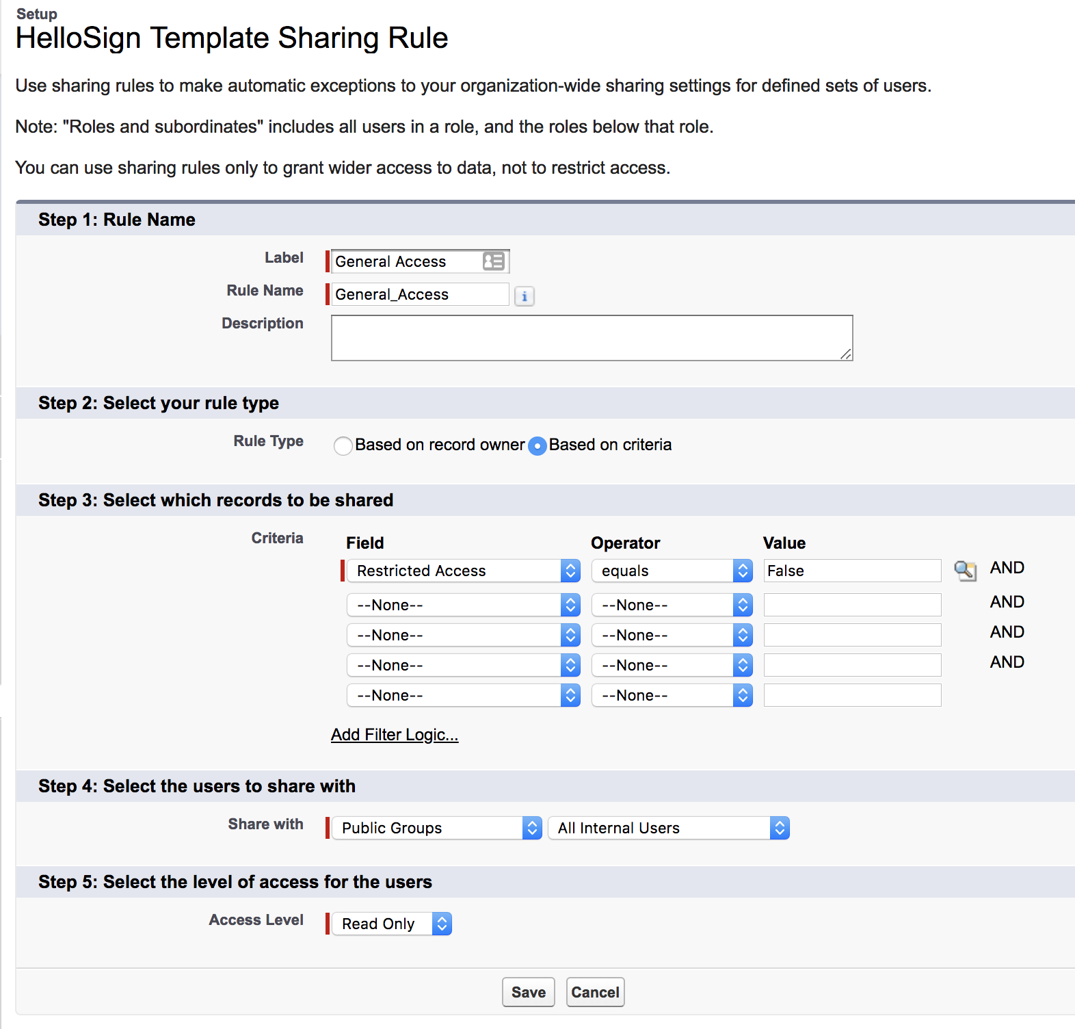Click the Cancel button

[596, 992]
